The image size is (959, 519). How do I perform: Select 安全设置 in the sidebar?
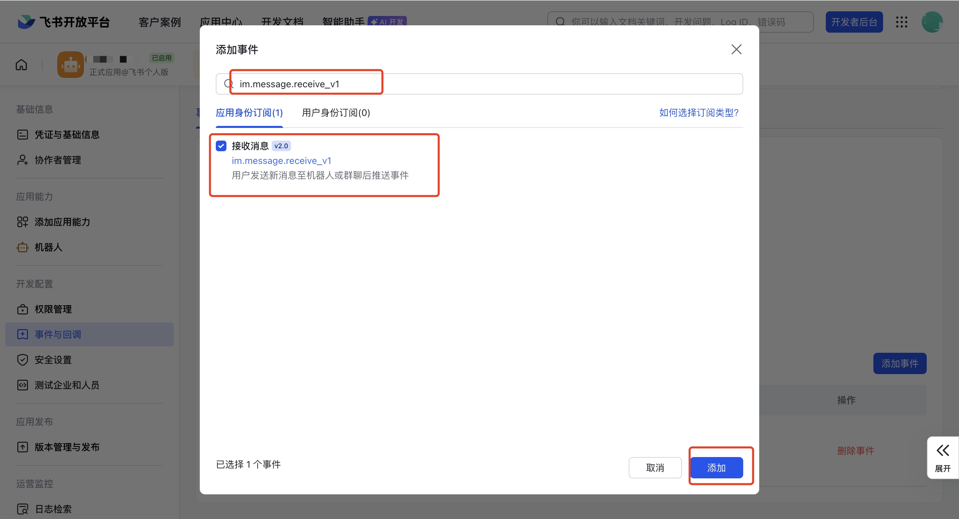point(53,360)
